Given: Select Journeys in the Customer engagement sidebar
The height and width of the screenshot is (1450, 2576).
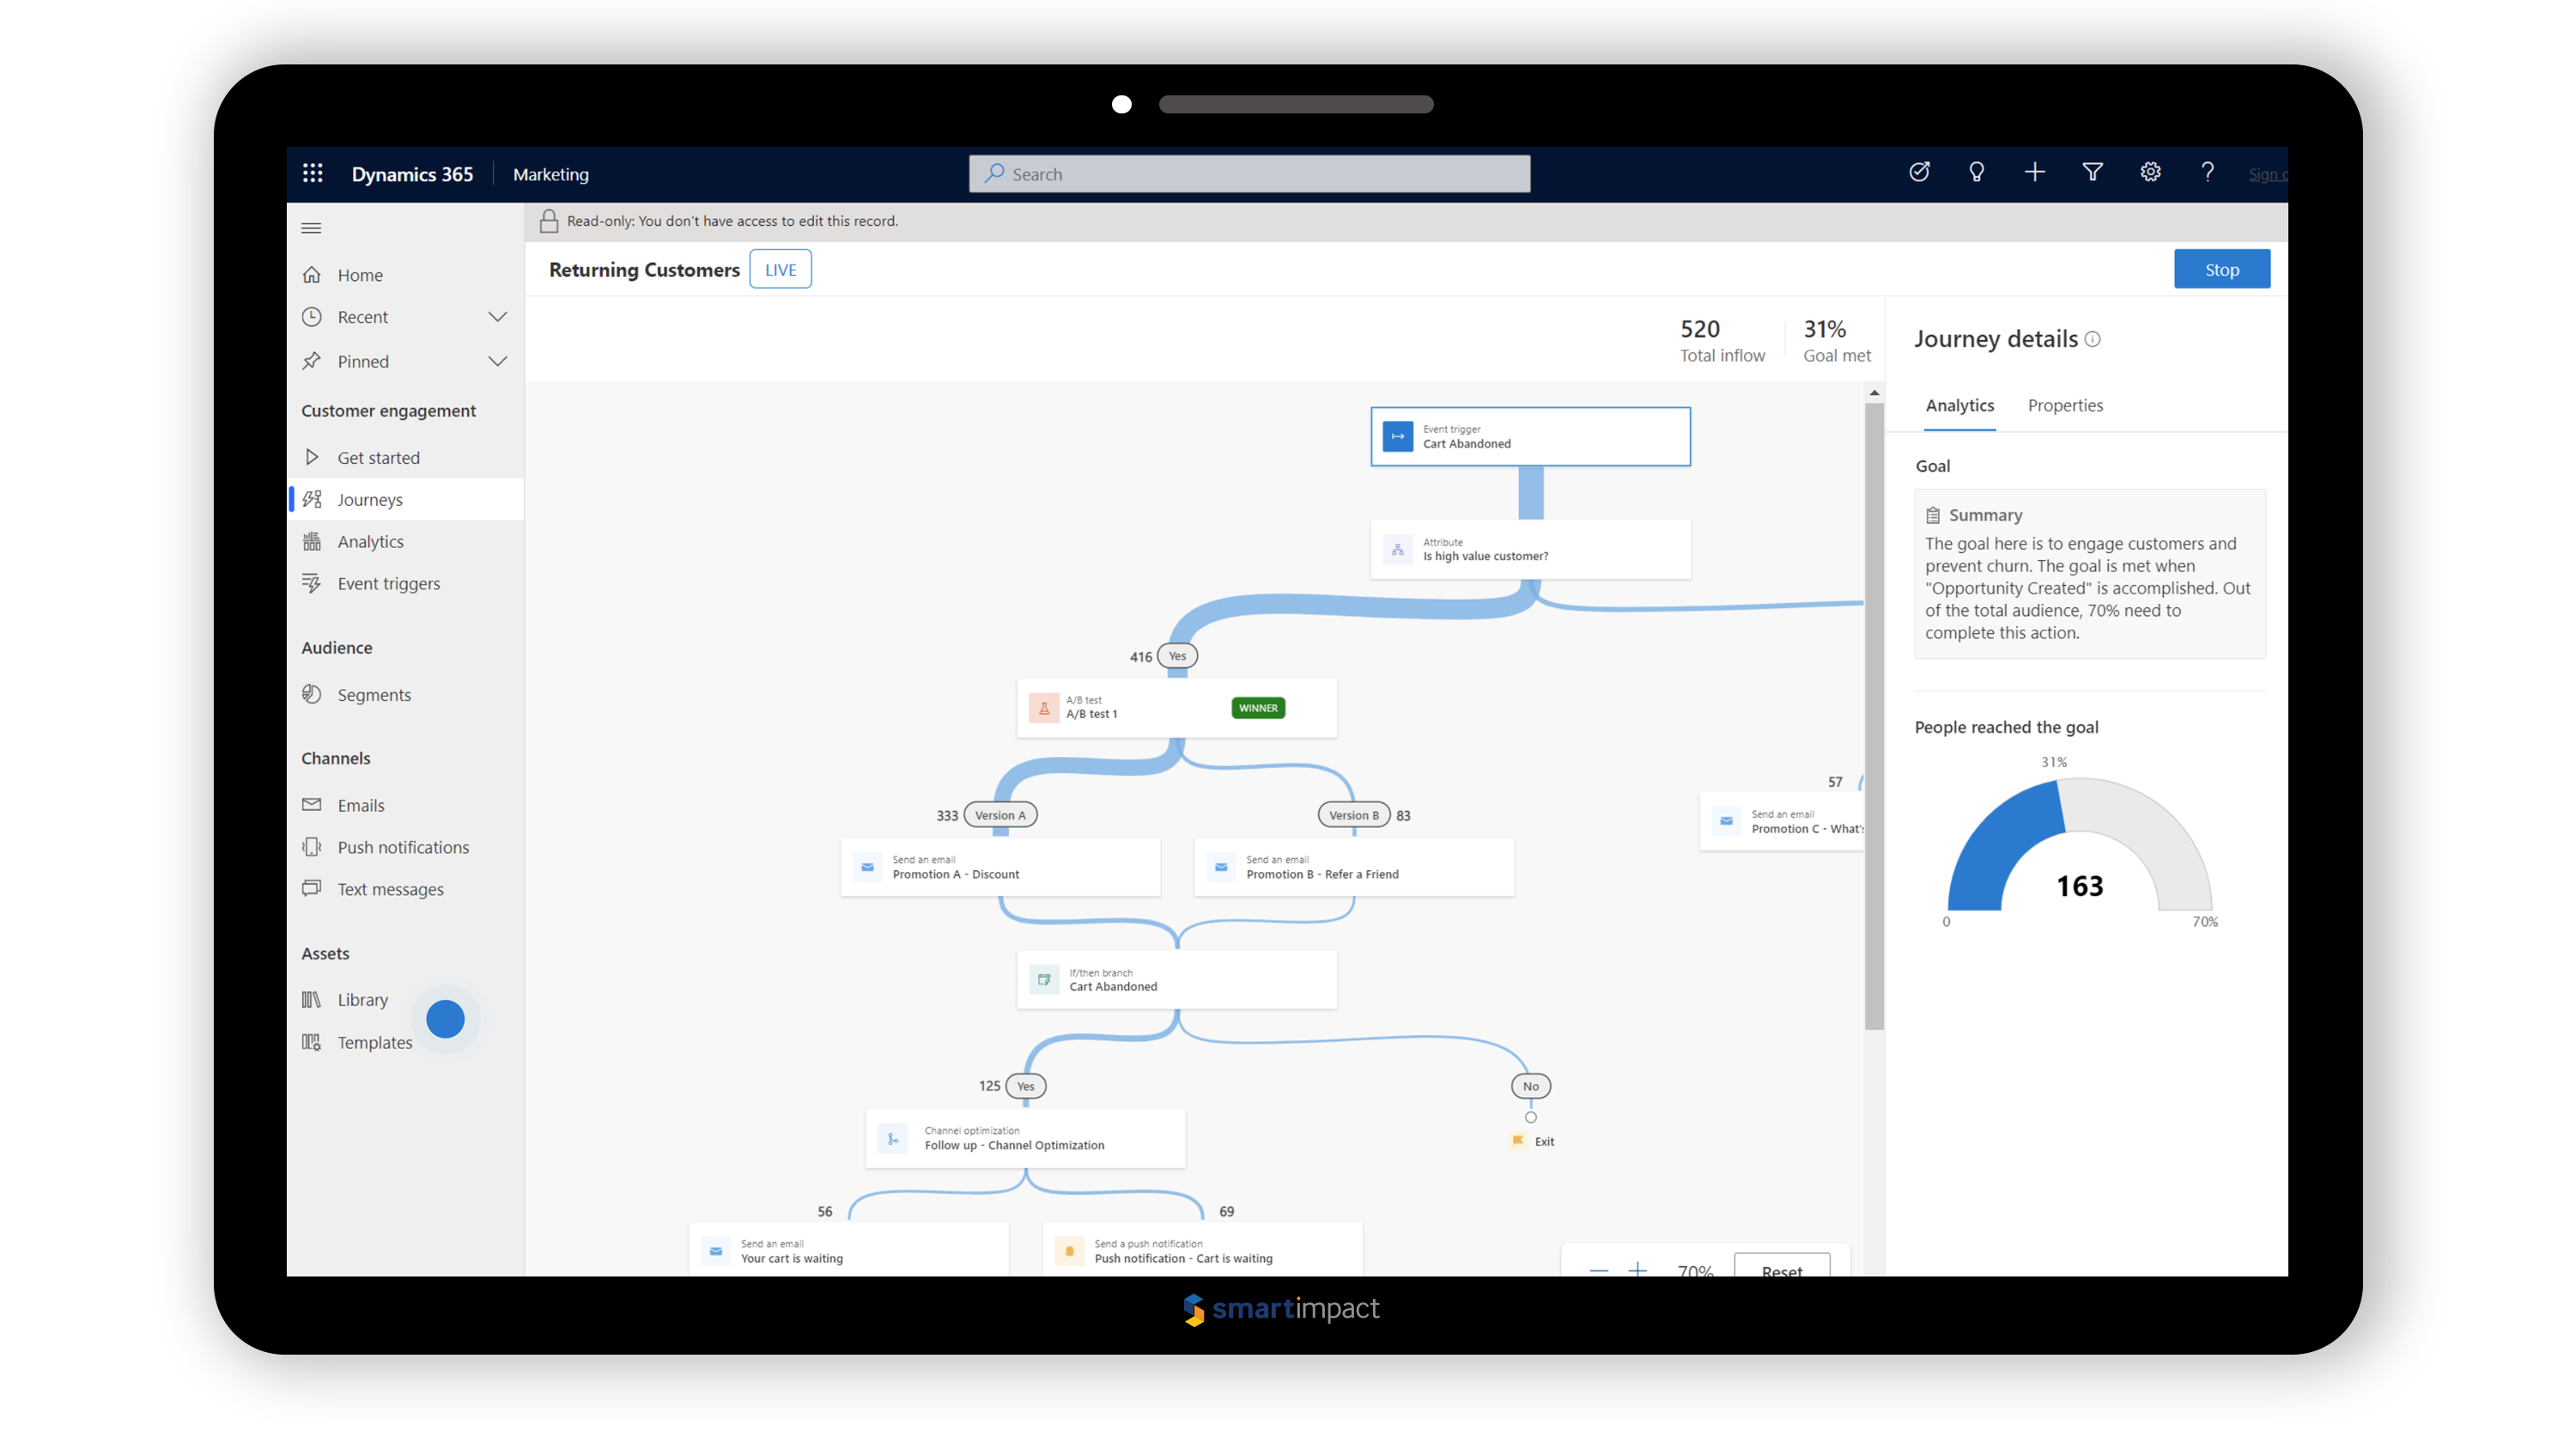Looking at the screenshot, I should point(370,499).
